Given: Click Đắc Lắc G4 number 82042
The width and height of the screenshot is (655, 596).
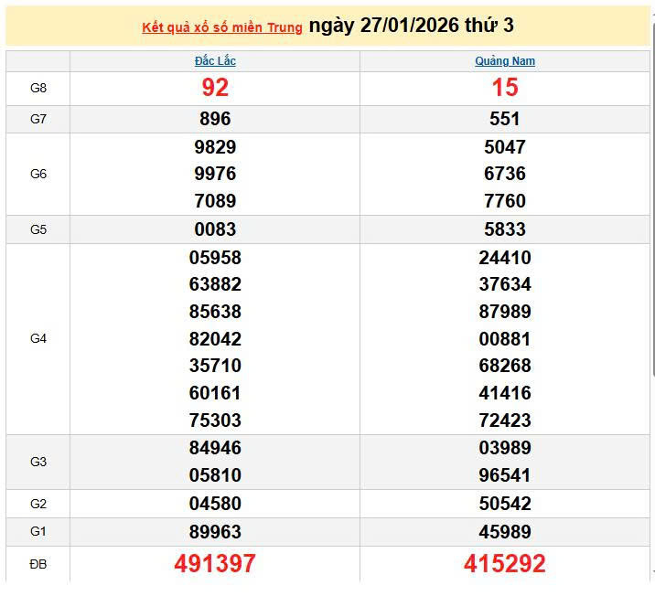Looking at the screenshot, I should click(x=215, y=339).
